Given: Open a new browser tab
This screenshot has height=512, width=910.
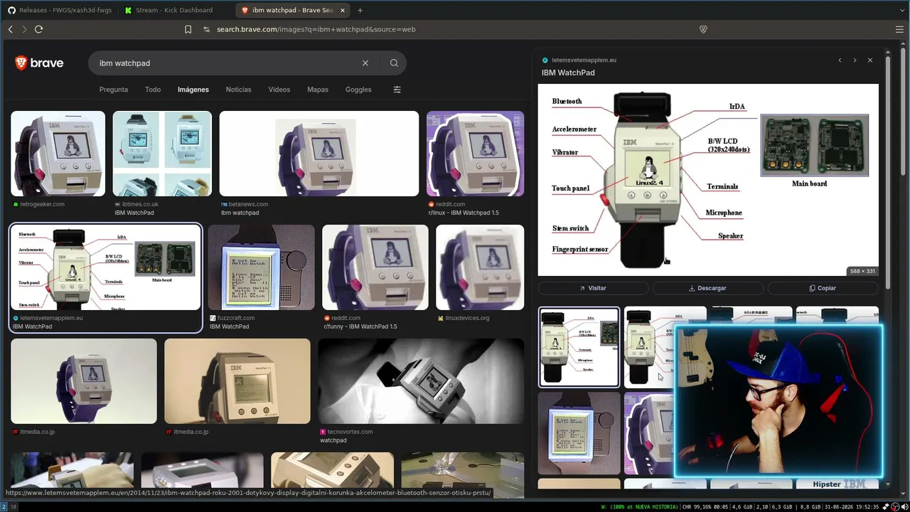Looking at the screenshot, I should click(360, 11).
